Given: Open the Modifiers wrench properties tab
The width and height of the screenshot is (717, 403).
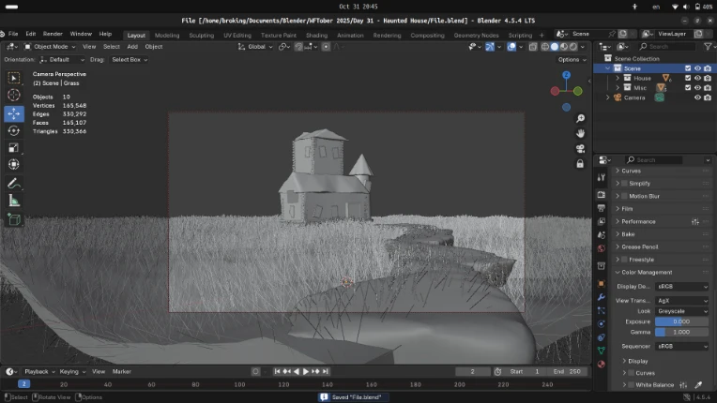Looking at the screenshot, I should coord(602,297).
